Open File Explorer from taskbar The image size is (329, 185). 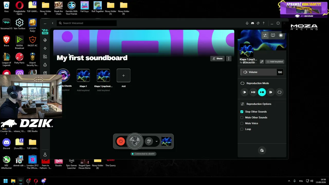click(x=13, y=181)
